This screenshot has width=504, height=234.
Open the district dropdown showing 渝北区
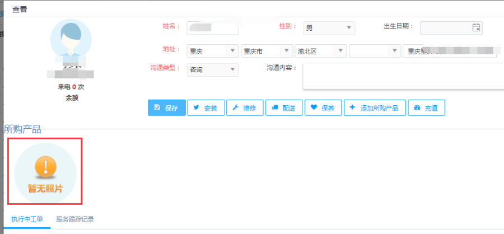[x=321, y=51]
